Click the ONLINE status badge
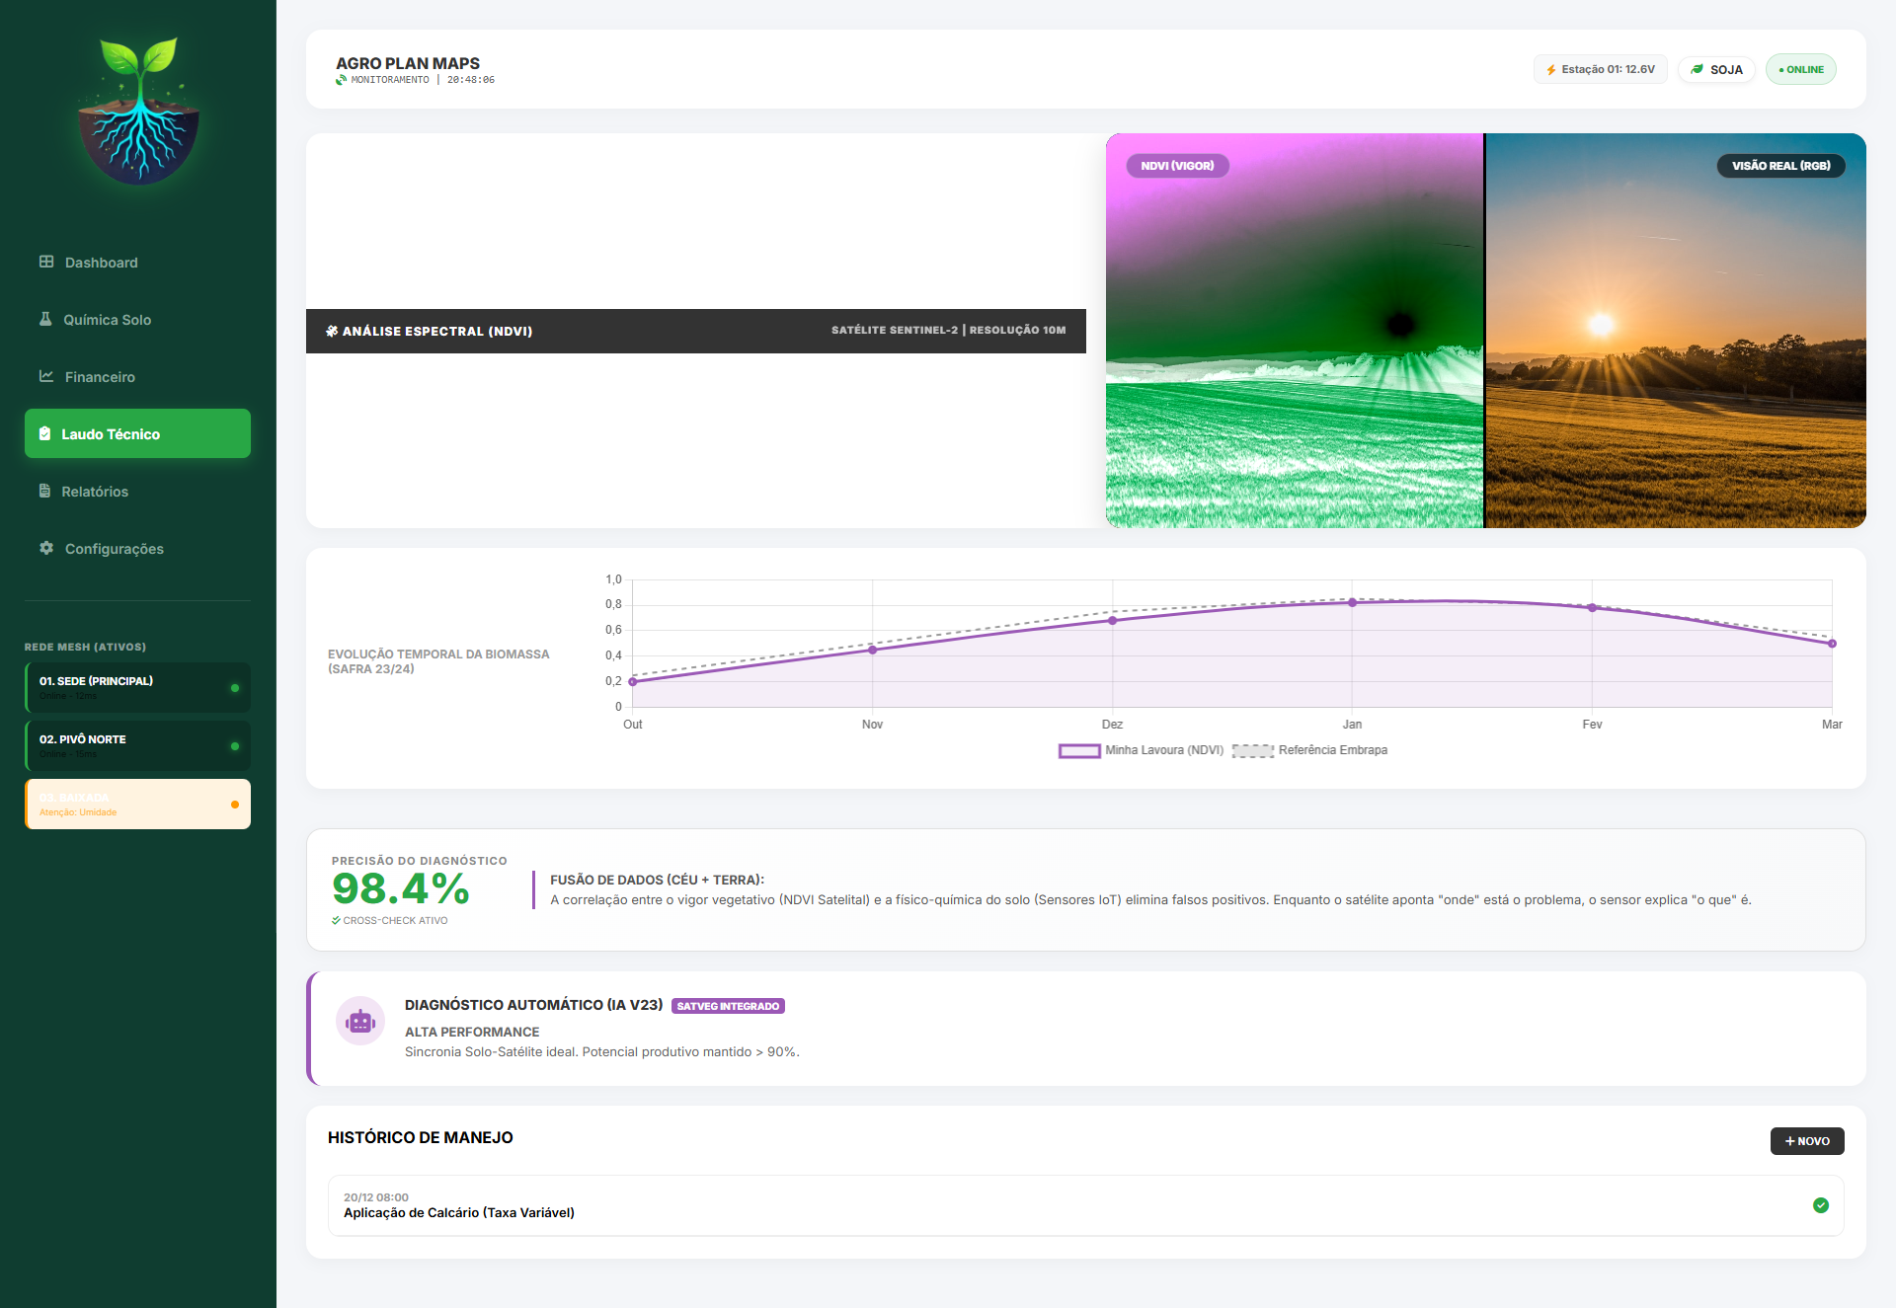 pos(1801,69)
